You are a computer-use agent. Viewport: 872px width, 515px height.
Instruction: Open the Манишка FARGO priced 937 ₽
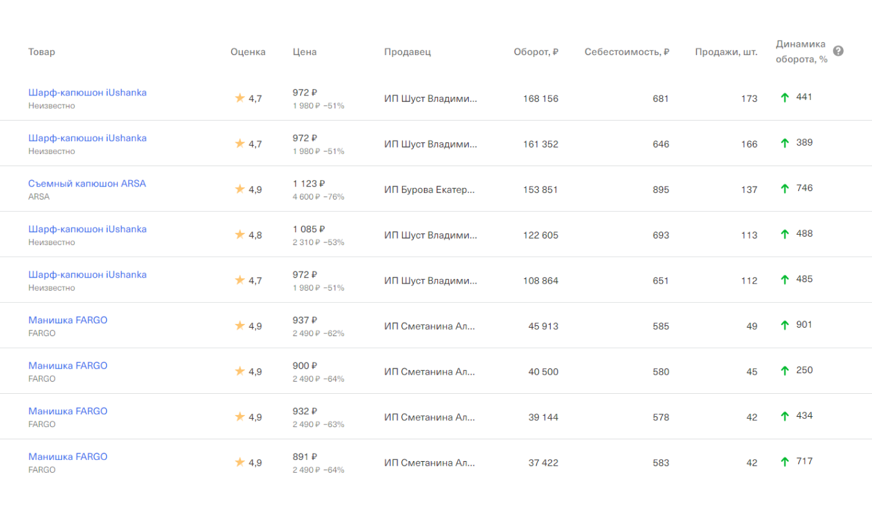point(68,320)
